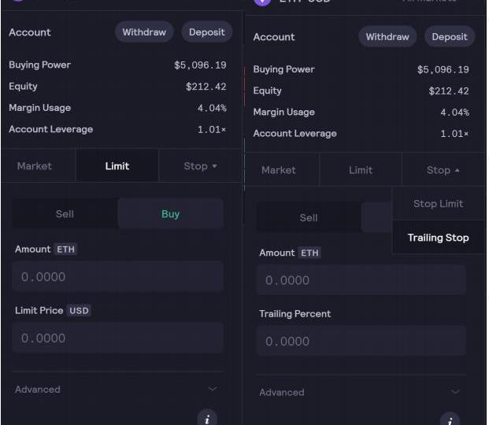This screenshot has height=425, width=489.
Task: Select Sell side in right panel
Action: click(309, 218)
